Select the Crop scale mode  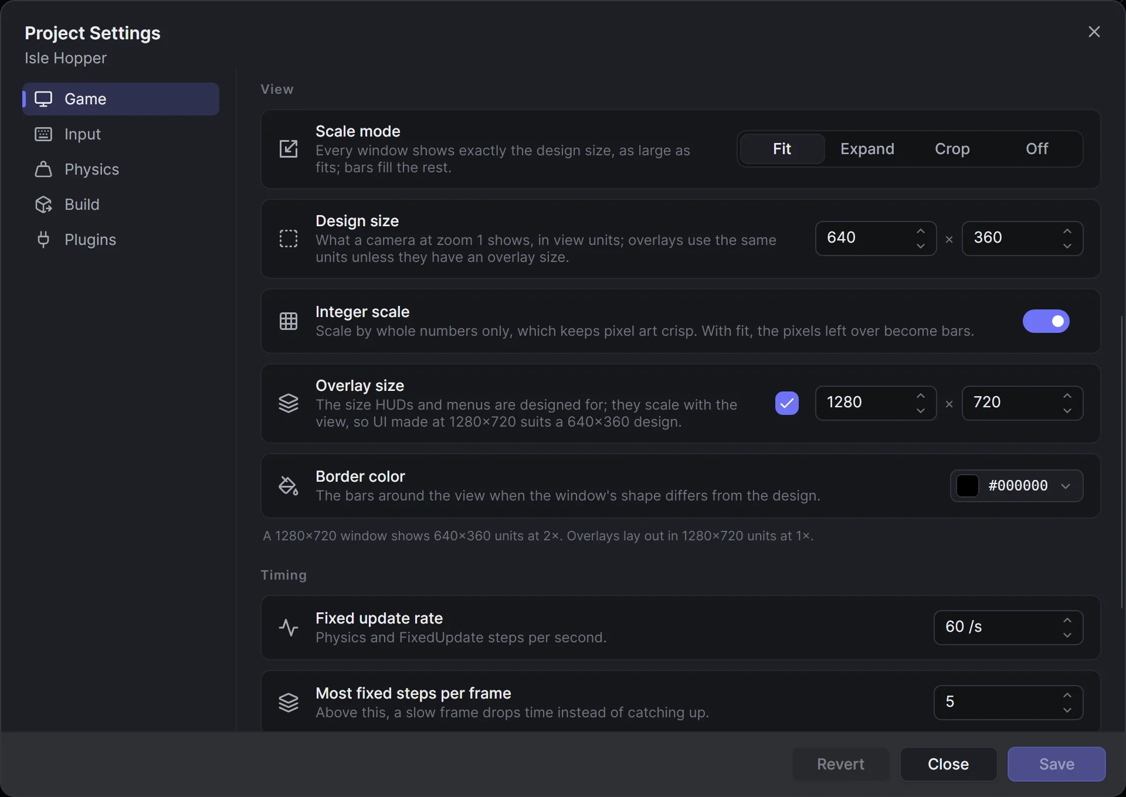[952, 149]
